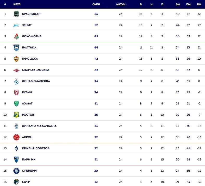The height and width of the screenshot is (186, 205).
Task: Click the Dynamo-Moscow club emblem
Action: pos(16,81)
